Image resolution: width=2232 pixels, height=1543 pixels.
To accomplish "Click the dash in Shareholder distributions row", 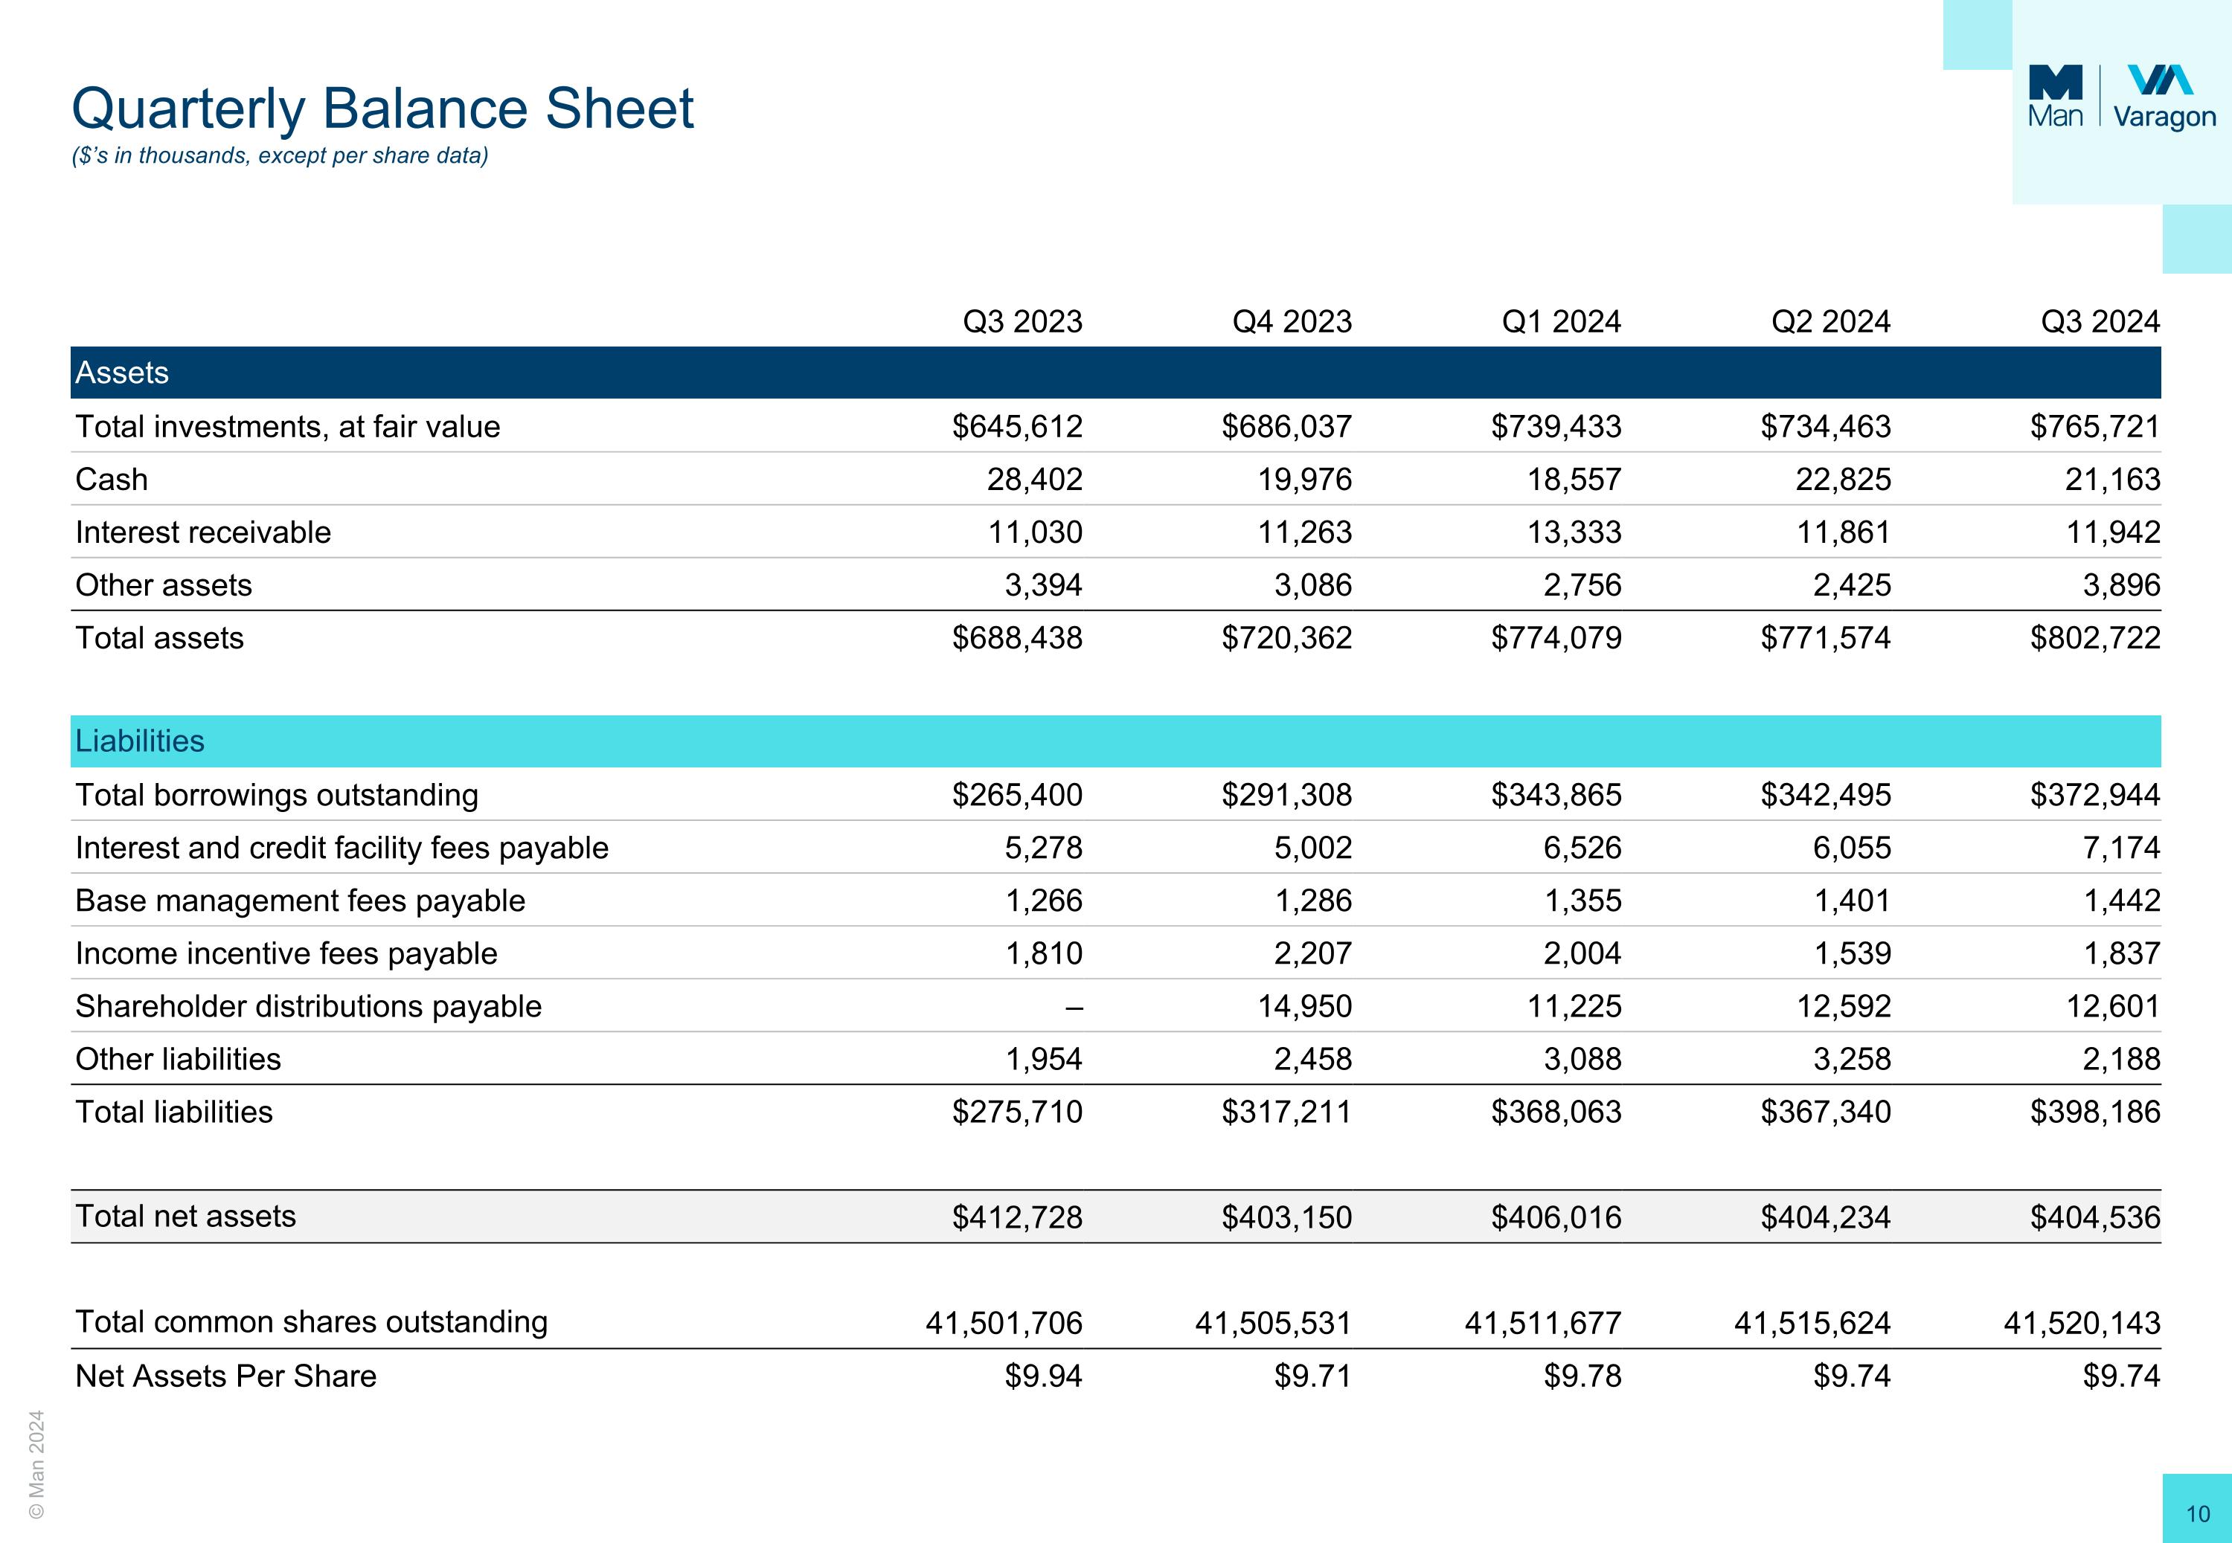I will (1074, 1008).
